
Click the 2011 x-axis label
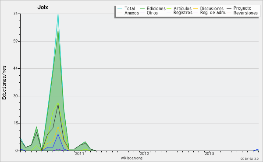[x=79, y=154]
